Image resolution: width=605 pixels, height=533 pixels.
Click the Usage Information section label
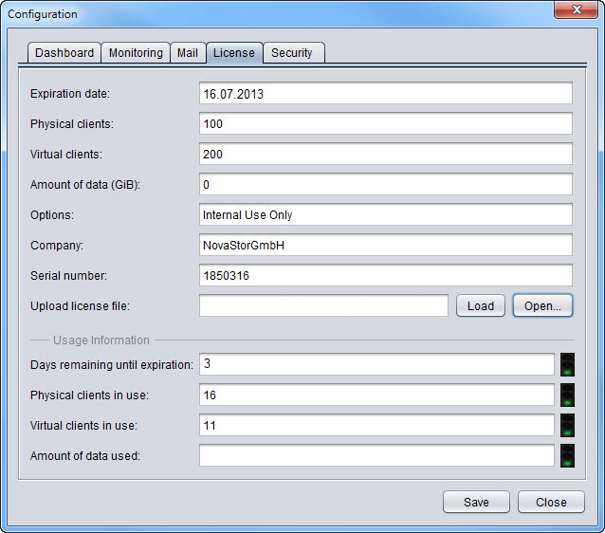pyautogui.click(x=101, y=340)
